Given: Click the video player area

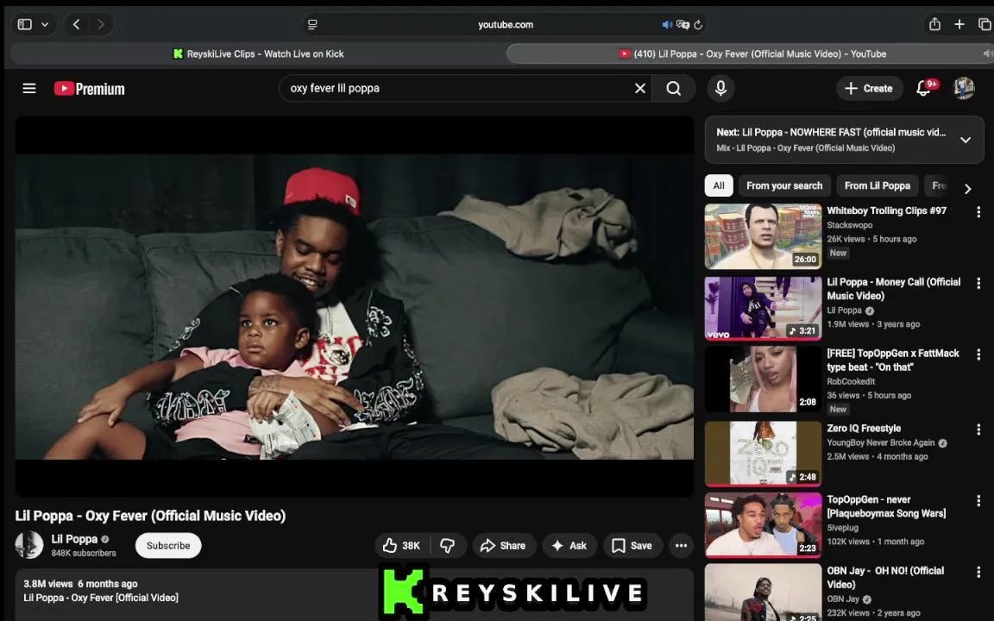Looking at the screenshot, I should [355, 307].
